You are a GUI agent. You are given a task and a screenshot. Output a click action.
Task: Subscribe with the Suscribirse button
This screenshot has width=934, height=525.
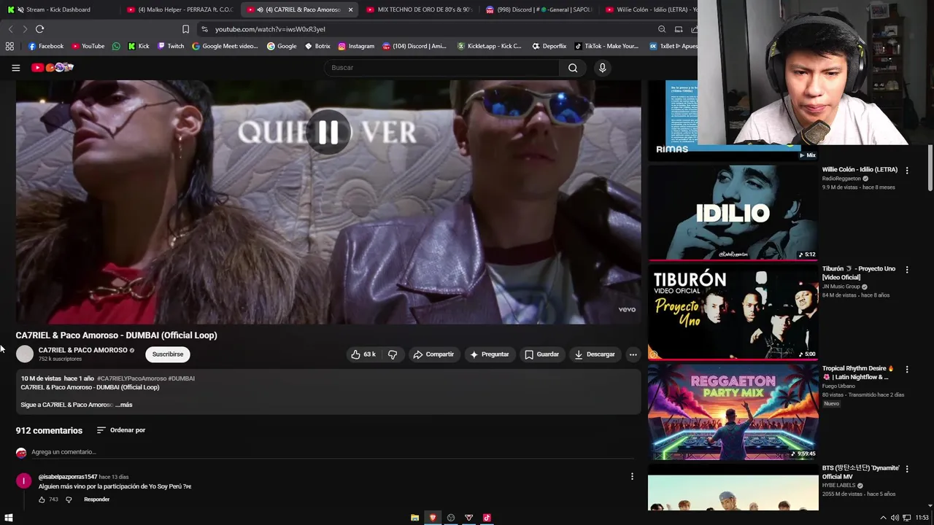click(x=168, y=354)
